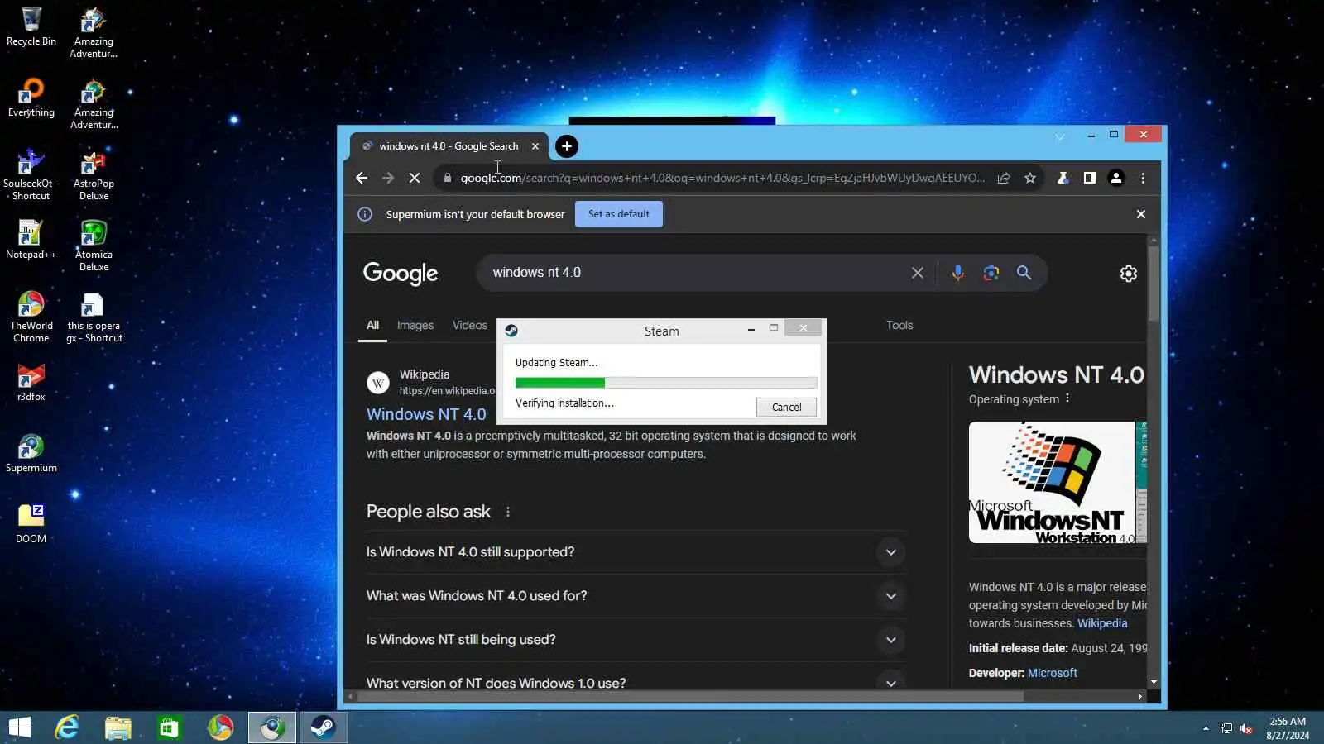Open the tab search dropdown chevron
Image resolution: width=1324 pixels, height=744 pixels.
click(x=1060, y=136)
